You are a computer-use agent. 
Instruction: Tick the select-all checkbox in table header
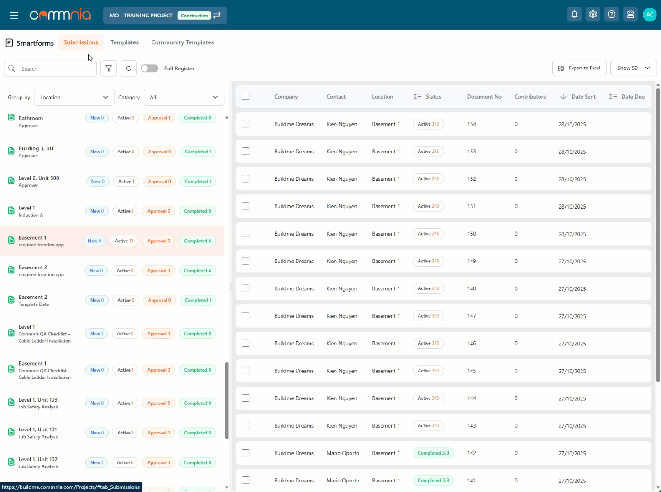pos(246,97)
